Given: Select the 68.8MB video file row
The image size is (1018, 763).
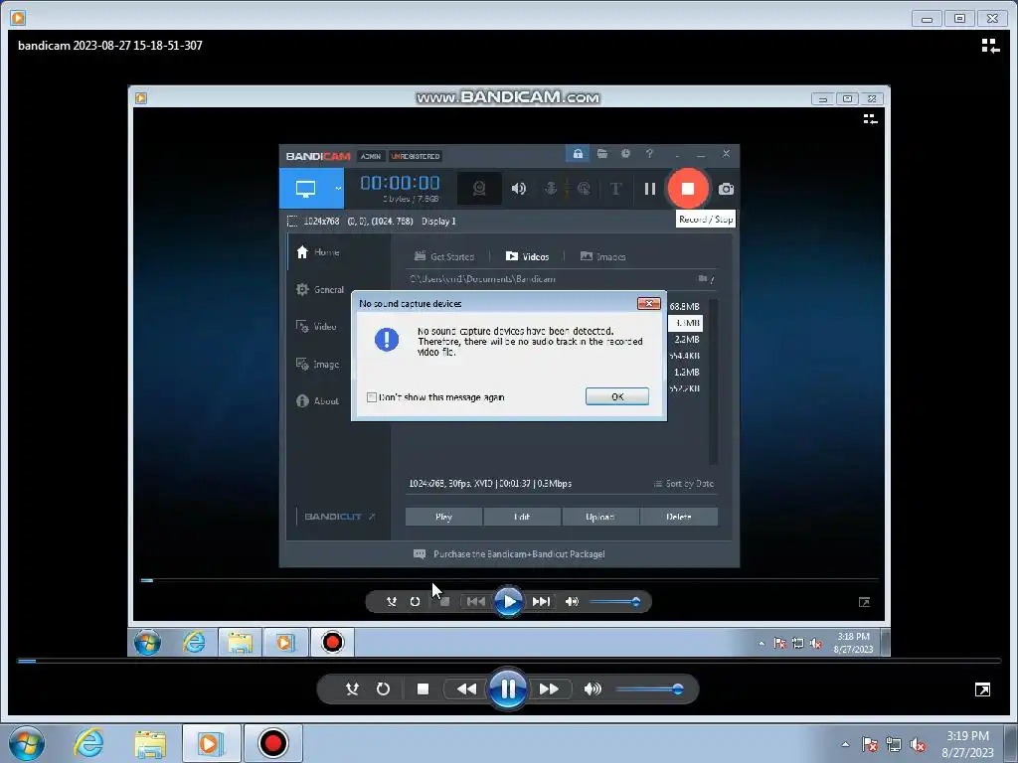Looking at the screenshot, I should point(684,306).
